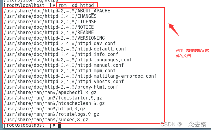Click the 'rpm -qd httpd' command text
Screen dimensions: 211x130
tap(76, 5)
